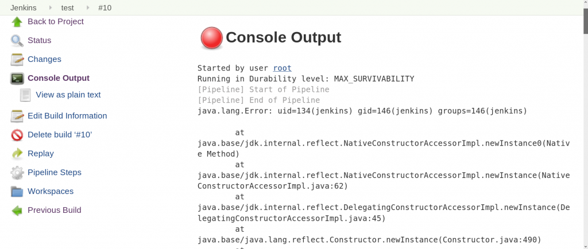The width and height of the screenshot is (588, 249).
Task: Open View as plain text link
Action: [68, 95]
